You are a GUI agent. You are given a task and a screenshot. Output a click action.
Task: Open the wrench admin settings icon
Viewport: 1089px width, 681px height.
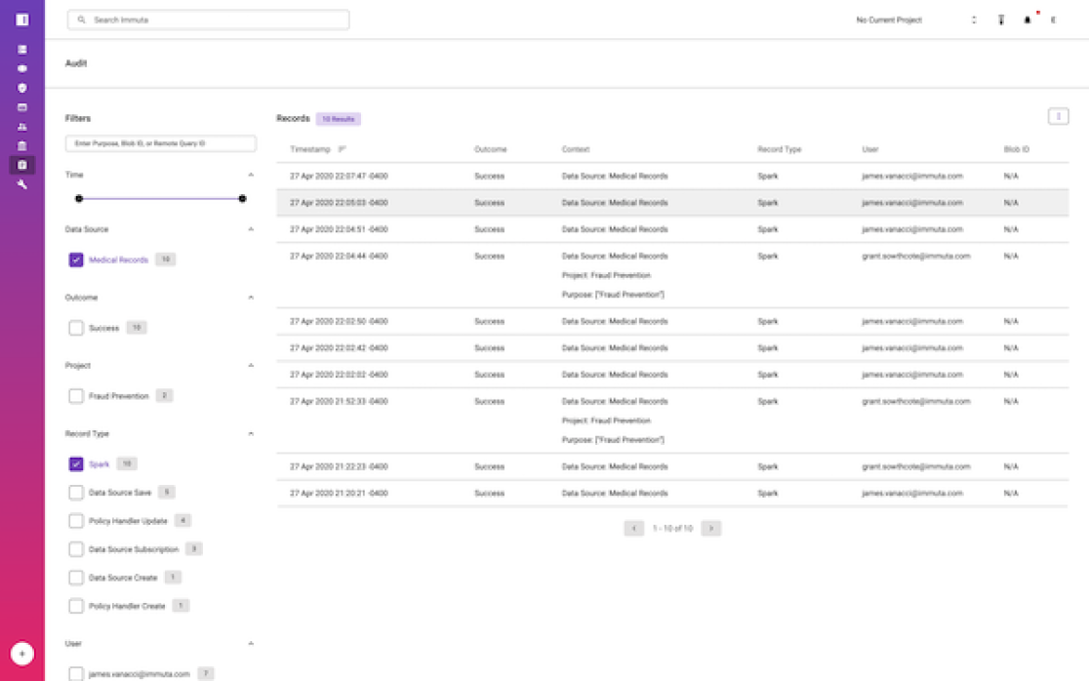(21, 184)
